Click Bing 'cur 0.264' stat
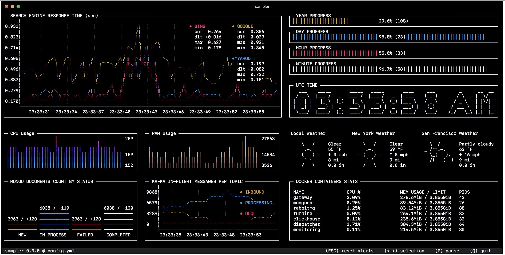 pyautogui.click(x=208, y=32)
